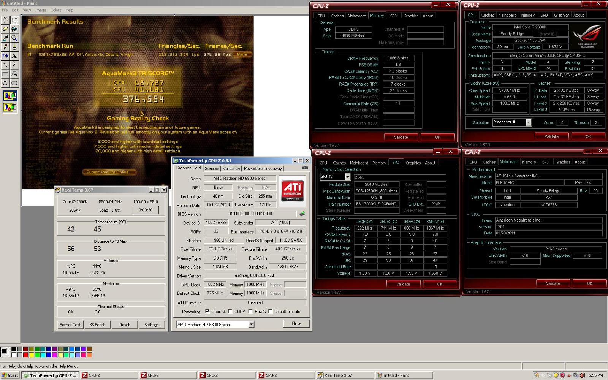The image size is (608, 380).
Task: Pick the bright red color swatch
Action: point(25,355)
